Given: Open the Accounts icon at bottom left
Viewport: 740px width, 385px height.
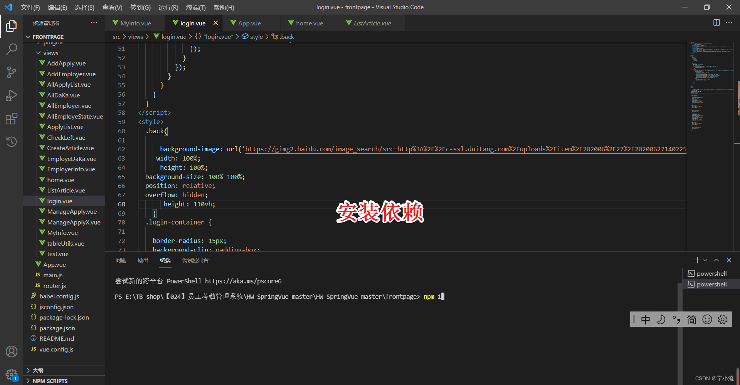Looking at the screenshot, I should 12,351.
